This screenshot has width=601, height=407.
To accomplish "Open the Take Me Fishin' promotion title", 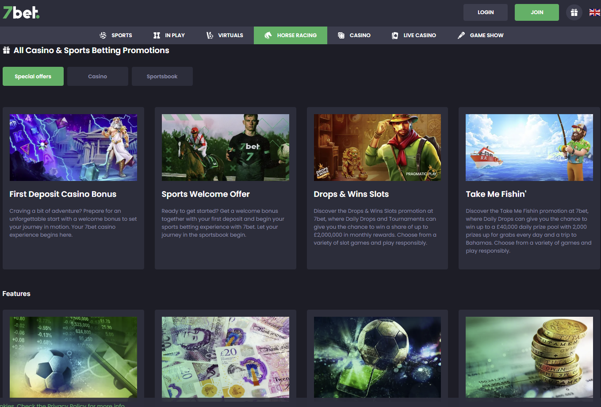I will pyautogui.click(x=496, y=194).
